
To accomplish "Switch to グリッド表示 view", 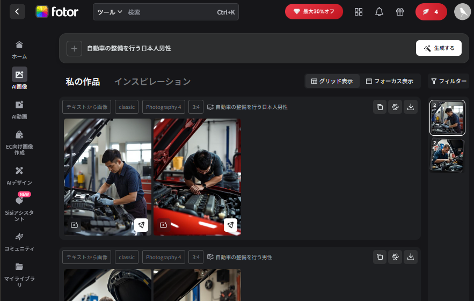I will click(x=332, y=81).
